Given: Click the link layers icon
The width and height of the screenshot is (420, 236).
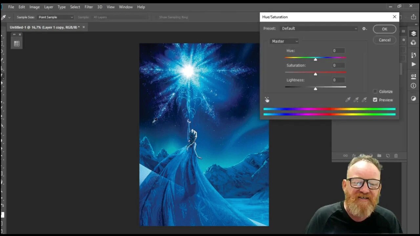Looking at the screenshot, I should (346, 156).
